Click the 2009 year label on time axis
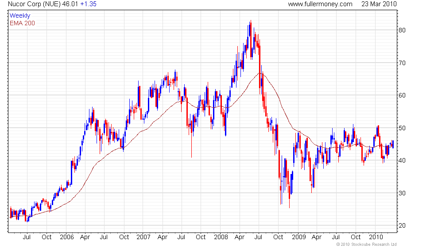 pyautogui.click(x=299, y=237)
